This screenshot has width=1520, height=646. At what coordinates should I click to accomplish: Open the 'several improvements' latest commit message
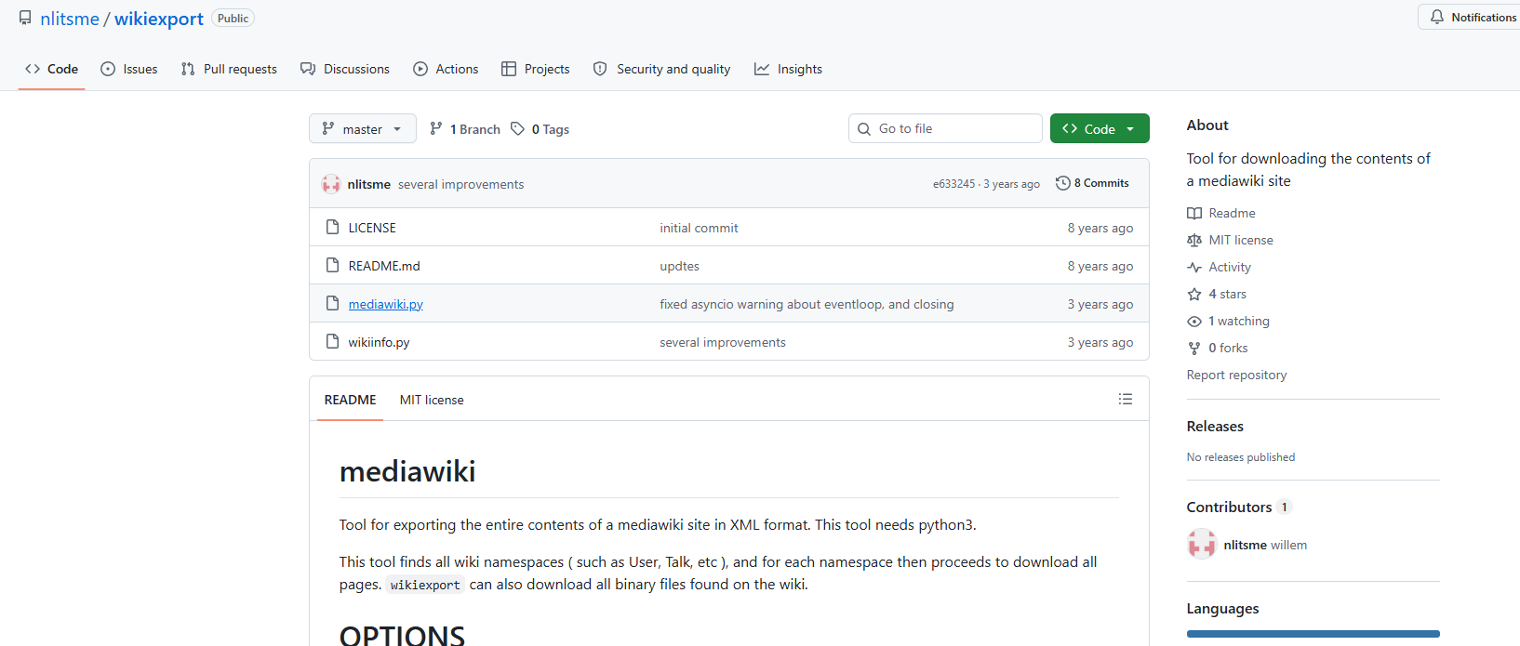coord(460,184)
